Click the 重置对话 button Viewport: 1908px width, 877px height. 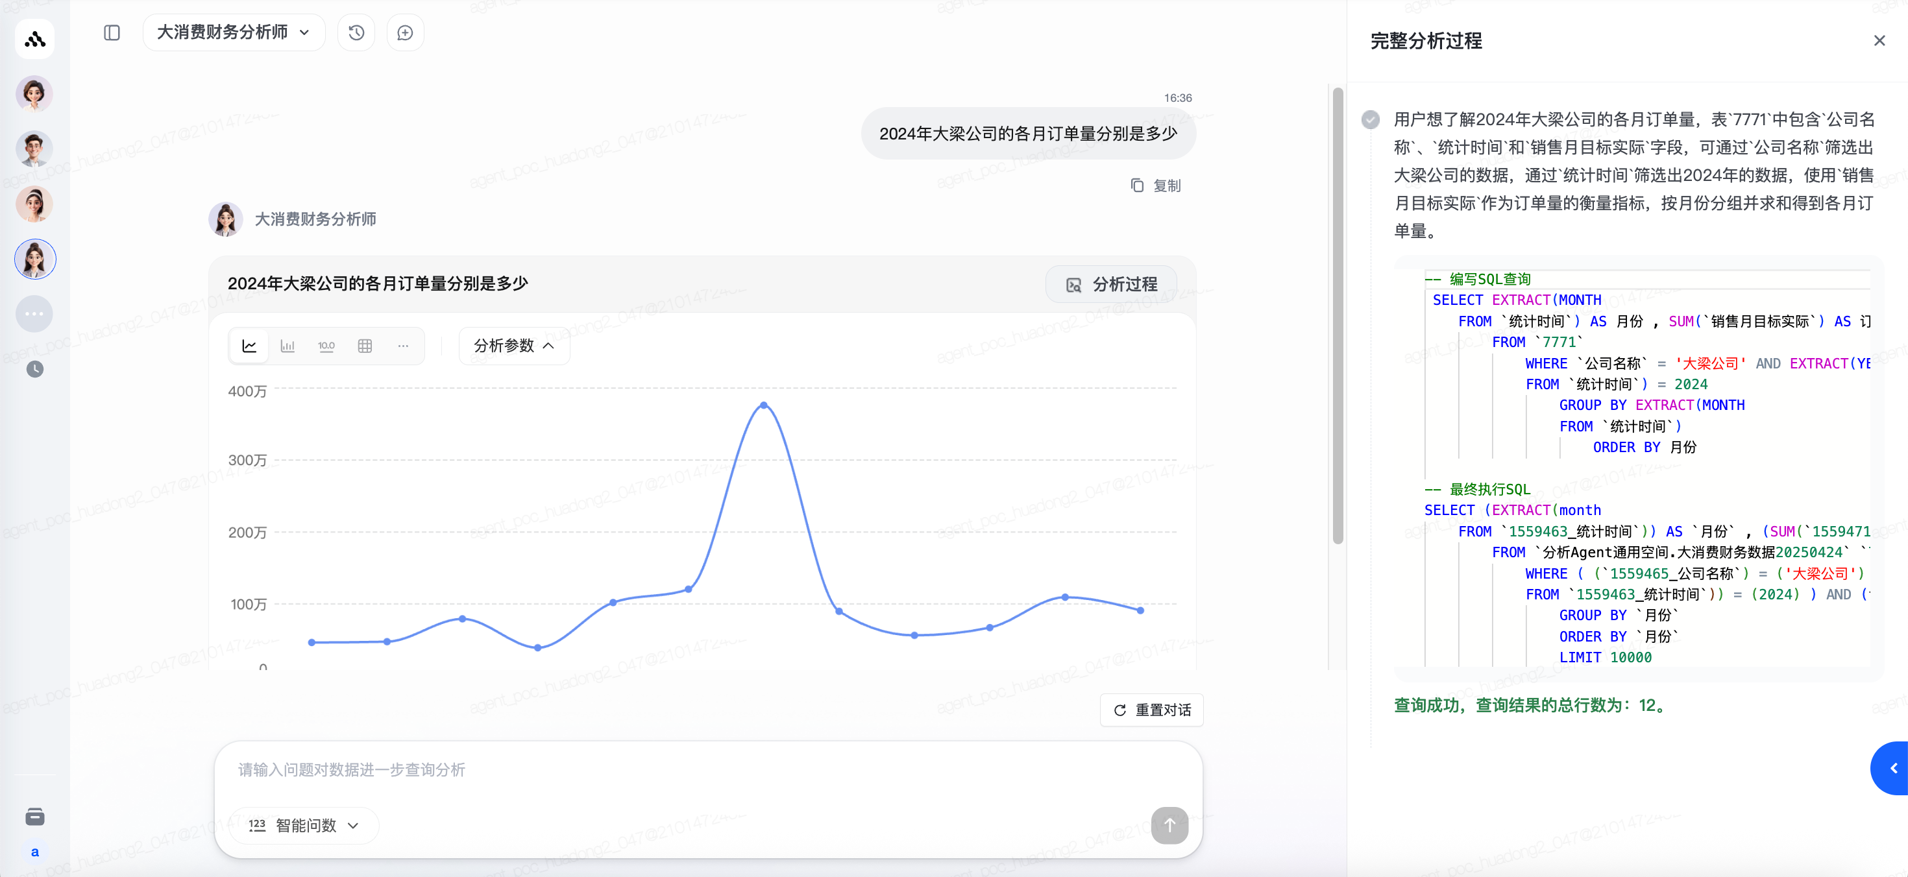coord(1152,710)
